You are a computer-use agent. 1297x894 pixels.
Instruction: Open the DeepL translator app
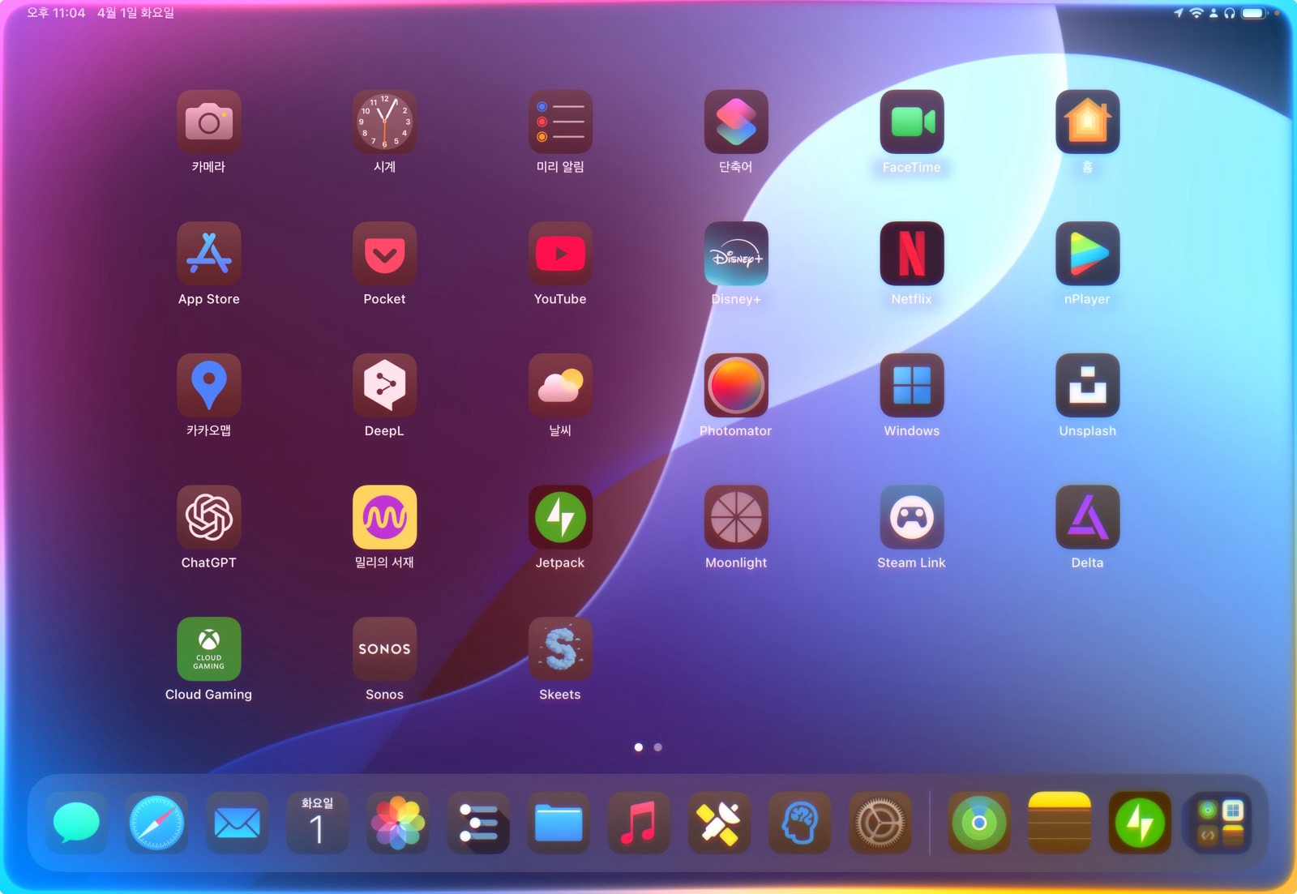[x=384, y=385]
